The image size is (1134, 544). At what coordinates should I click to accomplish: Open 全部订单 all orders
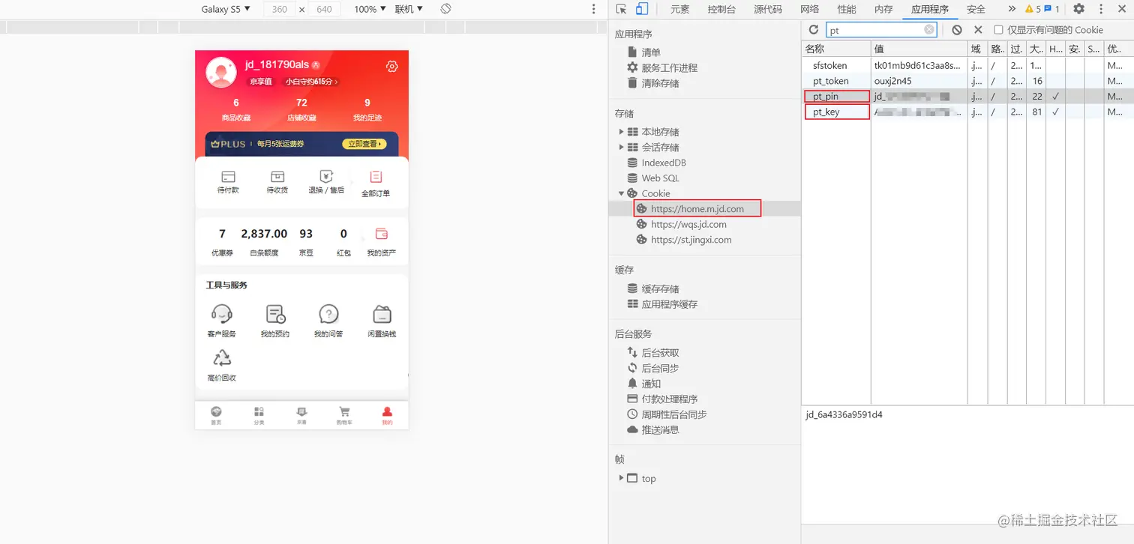coord(376,182)
